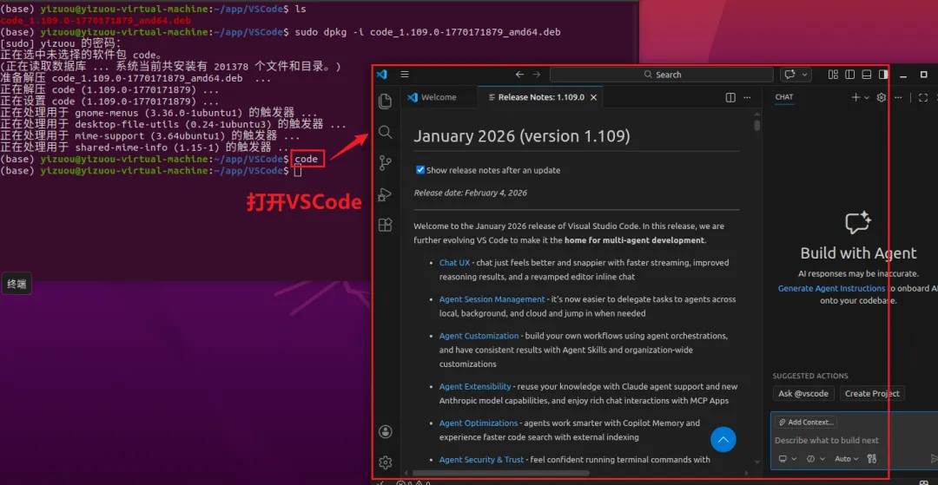Open the Search view in activity bar

(386, 132)
